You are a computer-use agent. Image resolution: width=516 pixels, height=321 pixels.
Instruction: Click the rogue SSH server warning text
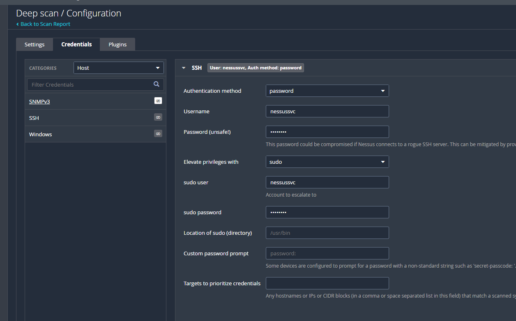(x=391, y=144)
